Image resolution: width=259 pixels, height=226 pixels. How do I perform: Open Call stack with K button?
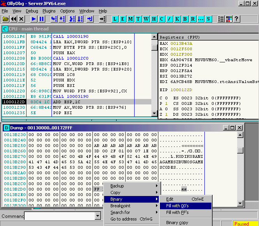[x=177, y=19]
